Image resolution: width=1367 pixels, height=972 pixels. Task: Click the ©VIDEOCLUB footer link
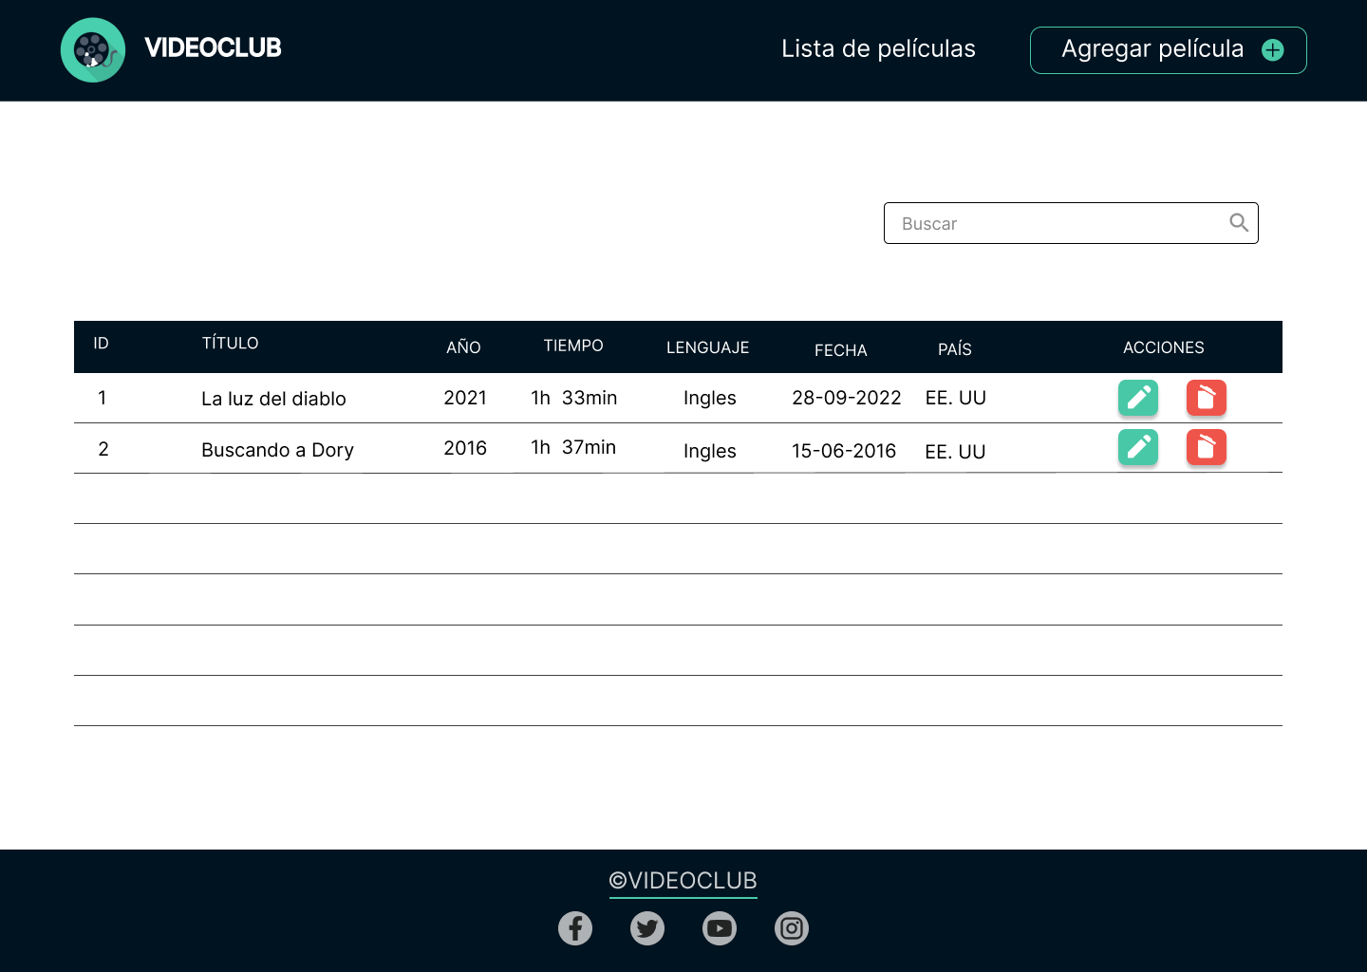coord(683,881)
